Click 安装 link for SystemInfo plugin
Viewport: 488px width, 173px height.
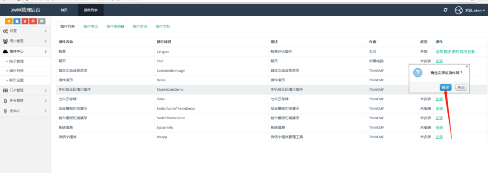[439, 127]
